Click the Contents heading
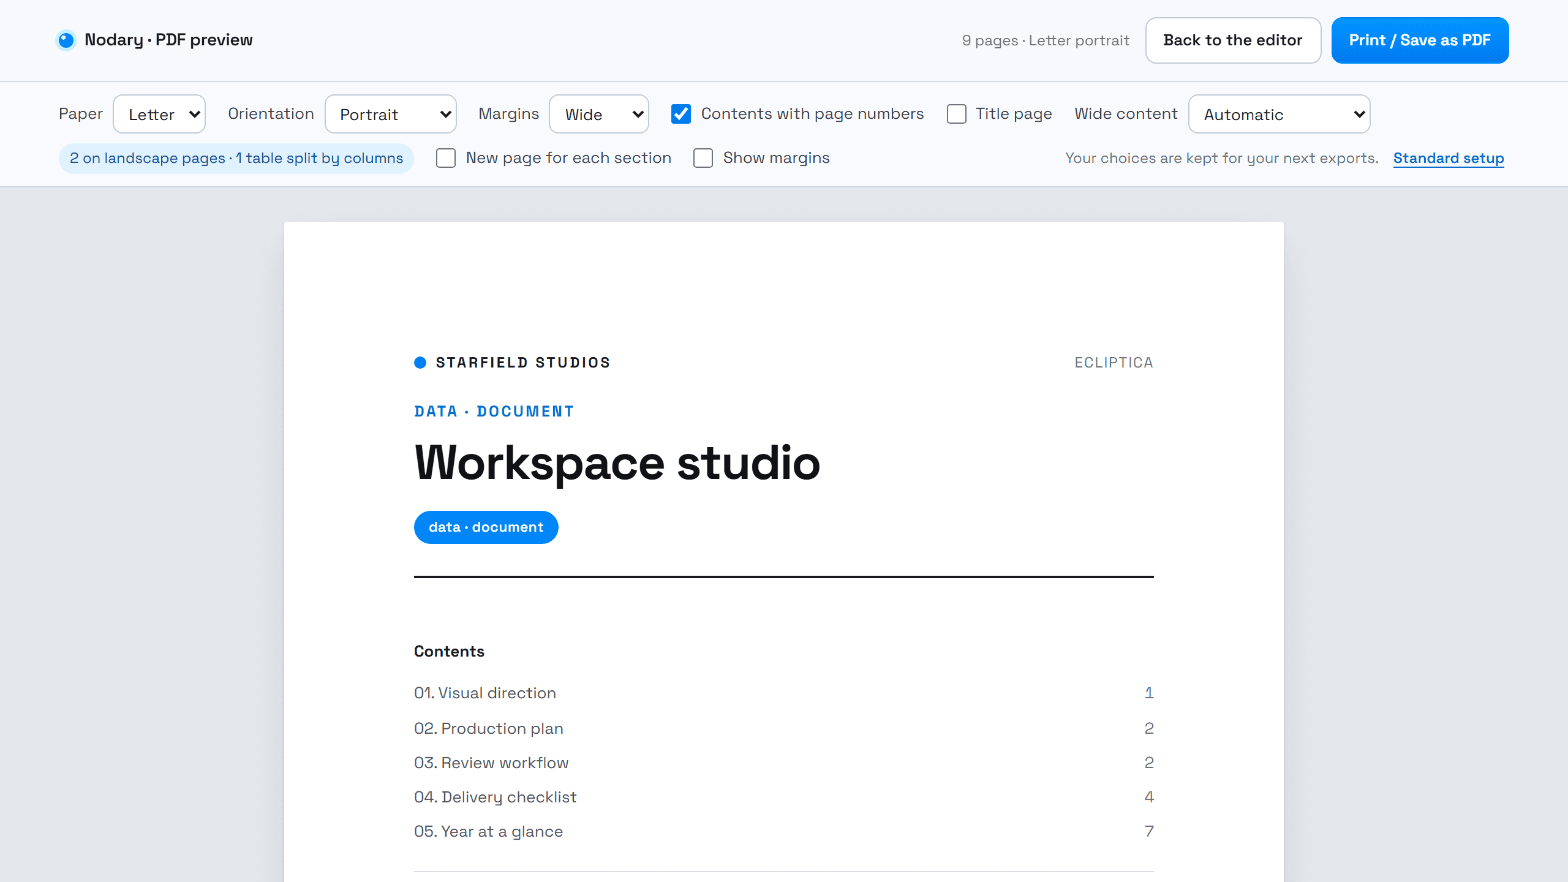 pyautogui.click(x=449, y=651)
